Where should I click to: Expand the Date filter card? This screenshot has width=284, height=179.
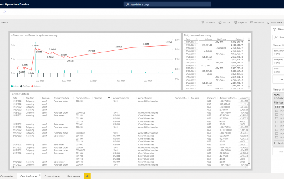tap(278, 70)
